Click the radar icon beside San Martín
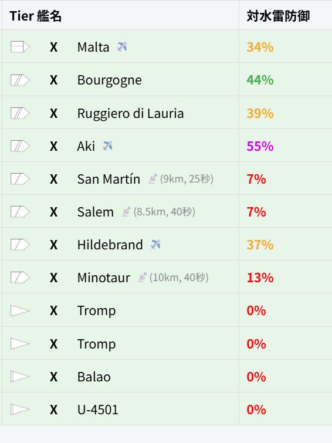Screen dimensions: 332x443 [153, 179]
